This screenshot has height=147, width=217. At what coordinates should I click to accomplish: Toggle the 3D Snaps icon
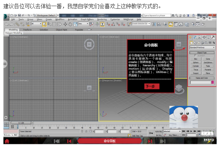(x=108, y=24)
